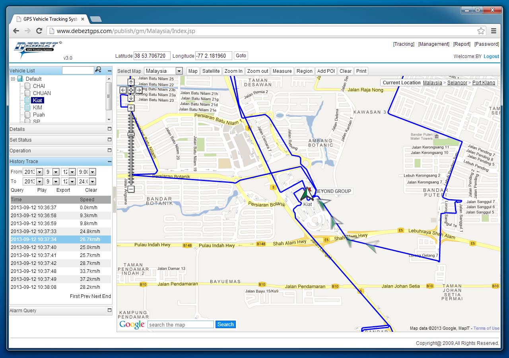This screenshot has height=358, width=509.
Task: Click the 'search the map' text box
Action: (181, 325)
